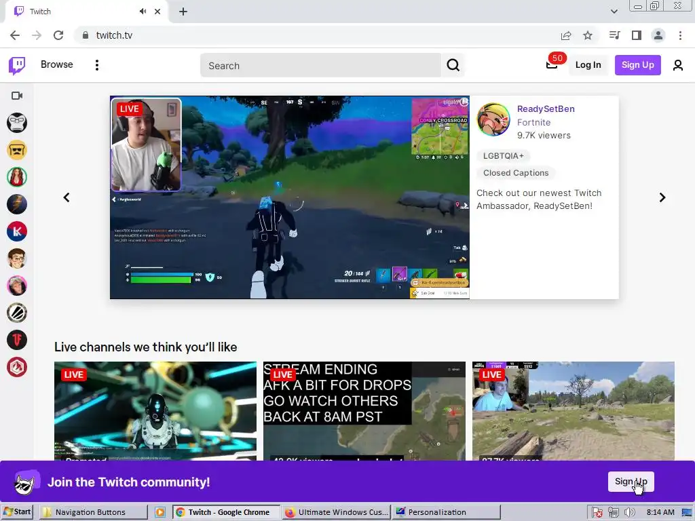This screenshot has width=695, height=521.
Task: Click the Join the Twitch community text
Action: point(128,482)
